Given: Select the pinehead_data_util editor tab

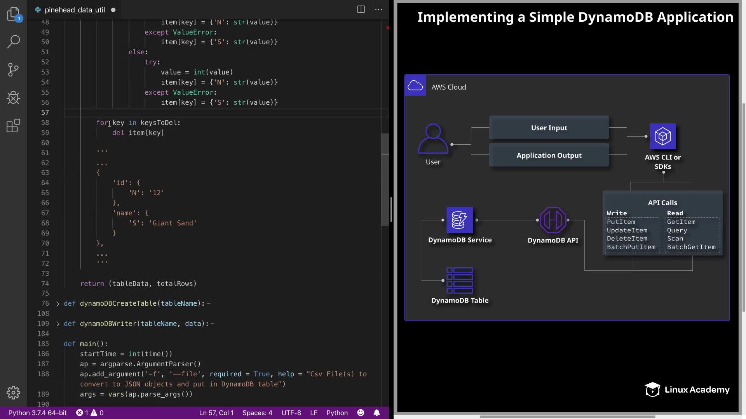Looking at the screenshot, I should click(x=74, y=10).
